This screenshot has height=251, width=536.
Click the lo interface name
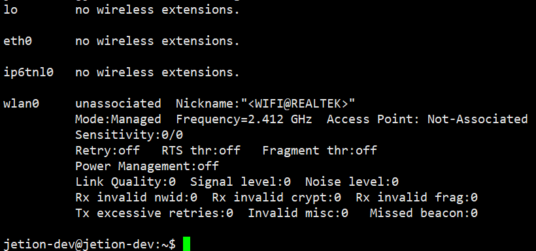[x=10, y=10]
